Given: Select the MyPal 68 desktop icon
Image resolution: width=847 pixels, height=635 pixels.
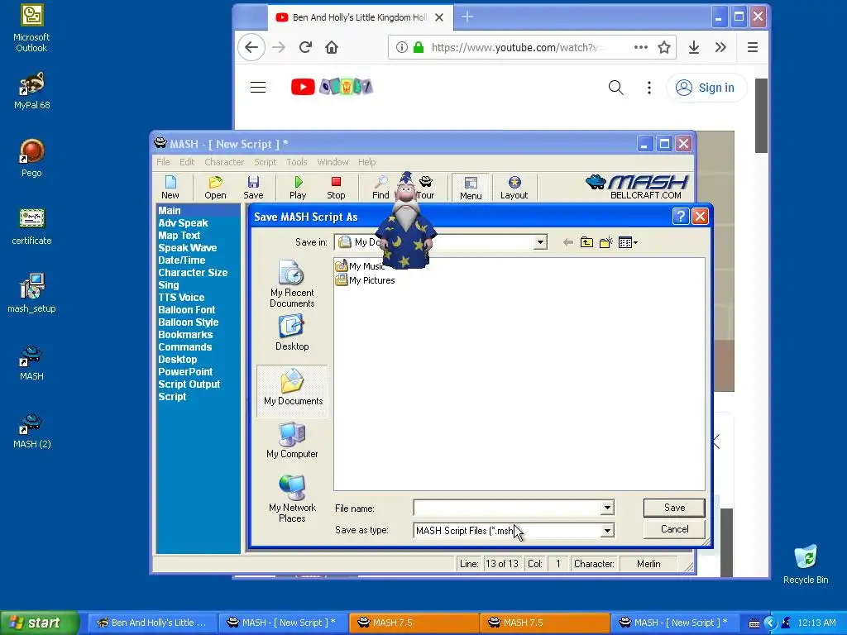Looking at the screenshot, I should (32, 91).
